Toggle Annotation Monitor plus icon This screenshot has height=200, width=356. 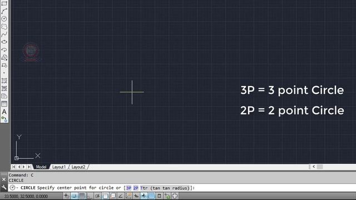pyautogui.click(x=175, y=196)
